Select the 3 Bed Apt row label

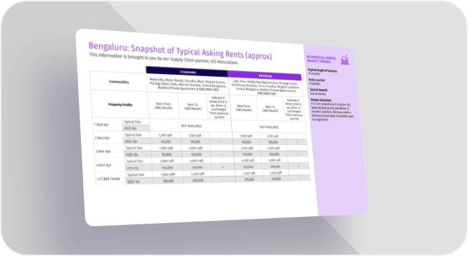click(103, 151)
